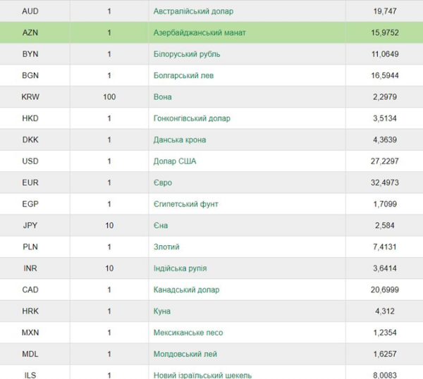Select the EUR rate value 32,4973
Viewport: 423px width, 379px height.
click(x=385, y=182)
